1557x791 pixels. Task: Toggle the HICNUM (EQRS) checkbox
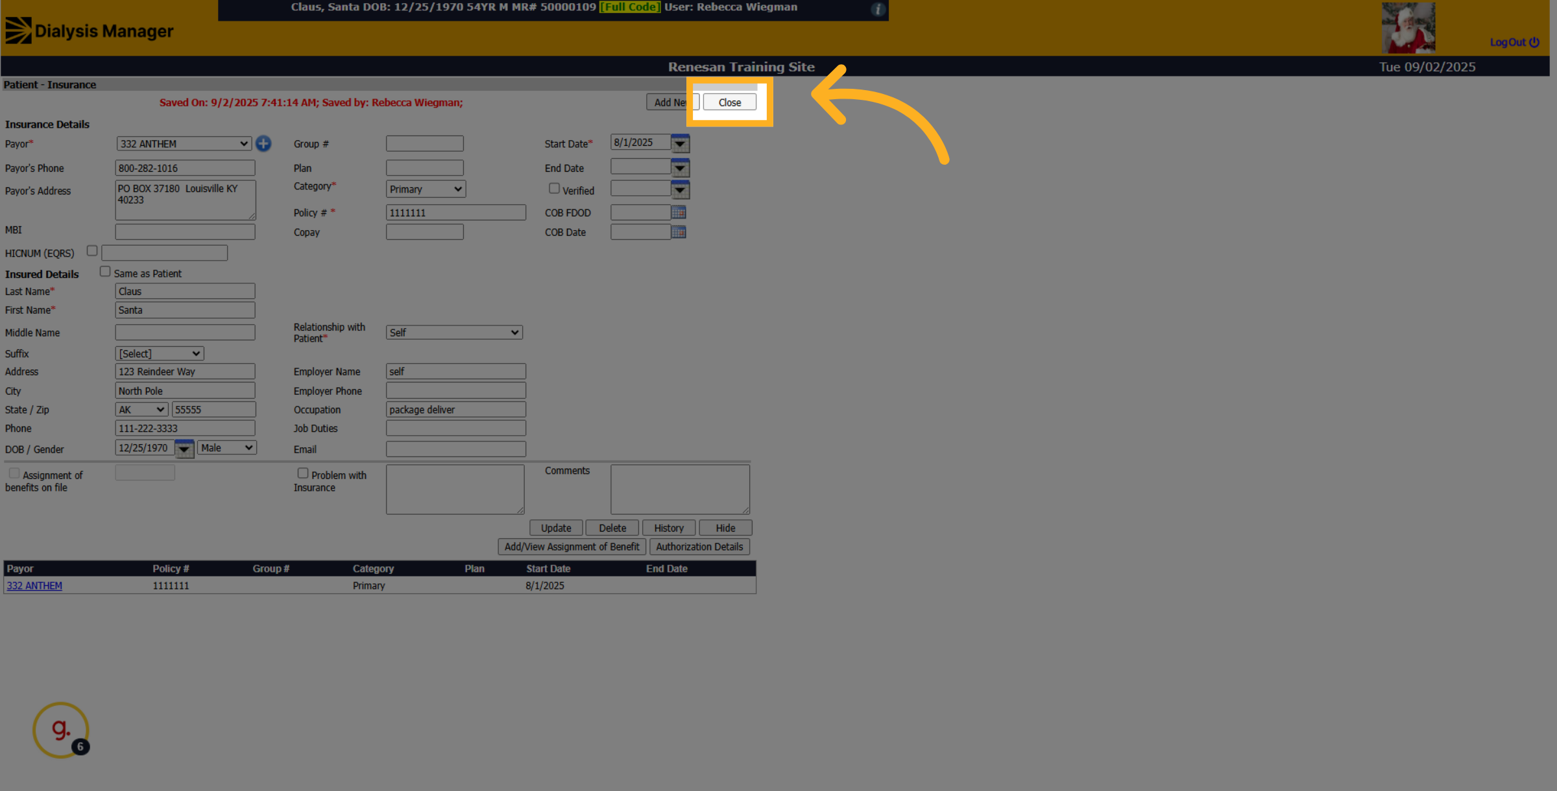[x=92, y=250]
